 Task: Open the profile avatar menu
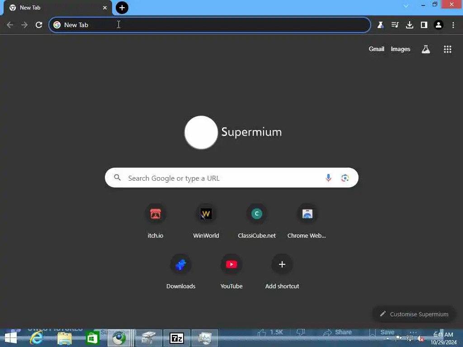(439, 25)
